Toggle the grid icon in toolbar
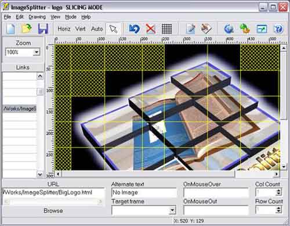Viewport: 290px width, 226px height. (166, 28)
